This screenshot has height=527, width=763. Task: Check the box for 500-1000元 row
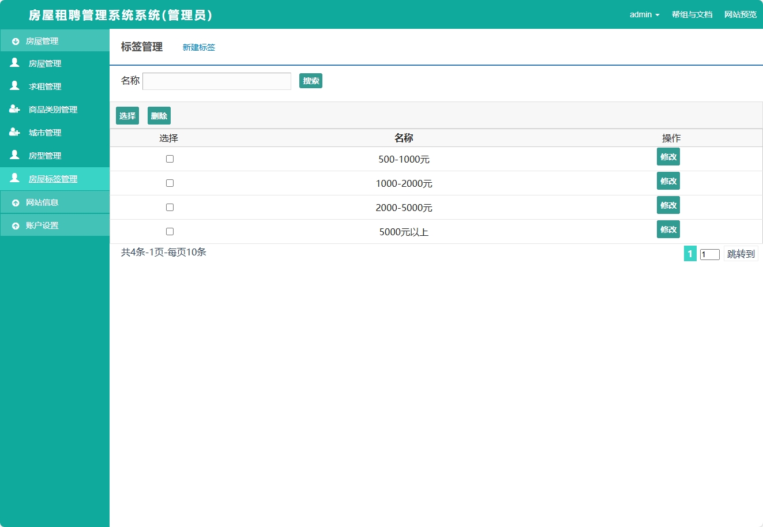point(170,159)
